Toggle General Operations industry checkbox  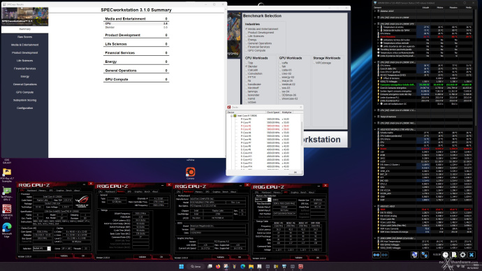pos(246,43)
